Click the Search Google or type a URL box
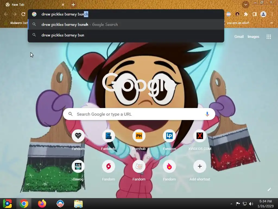278x209 pixels. pyautogui.click(x=139, y=114)
